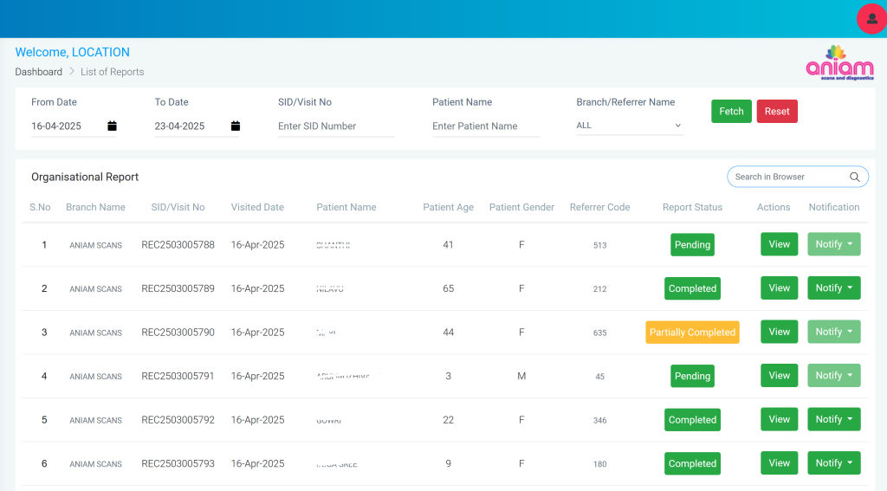Sort by Visited Date column header
Viewport: 887px width, 491px height.
257,207
